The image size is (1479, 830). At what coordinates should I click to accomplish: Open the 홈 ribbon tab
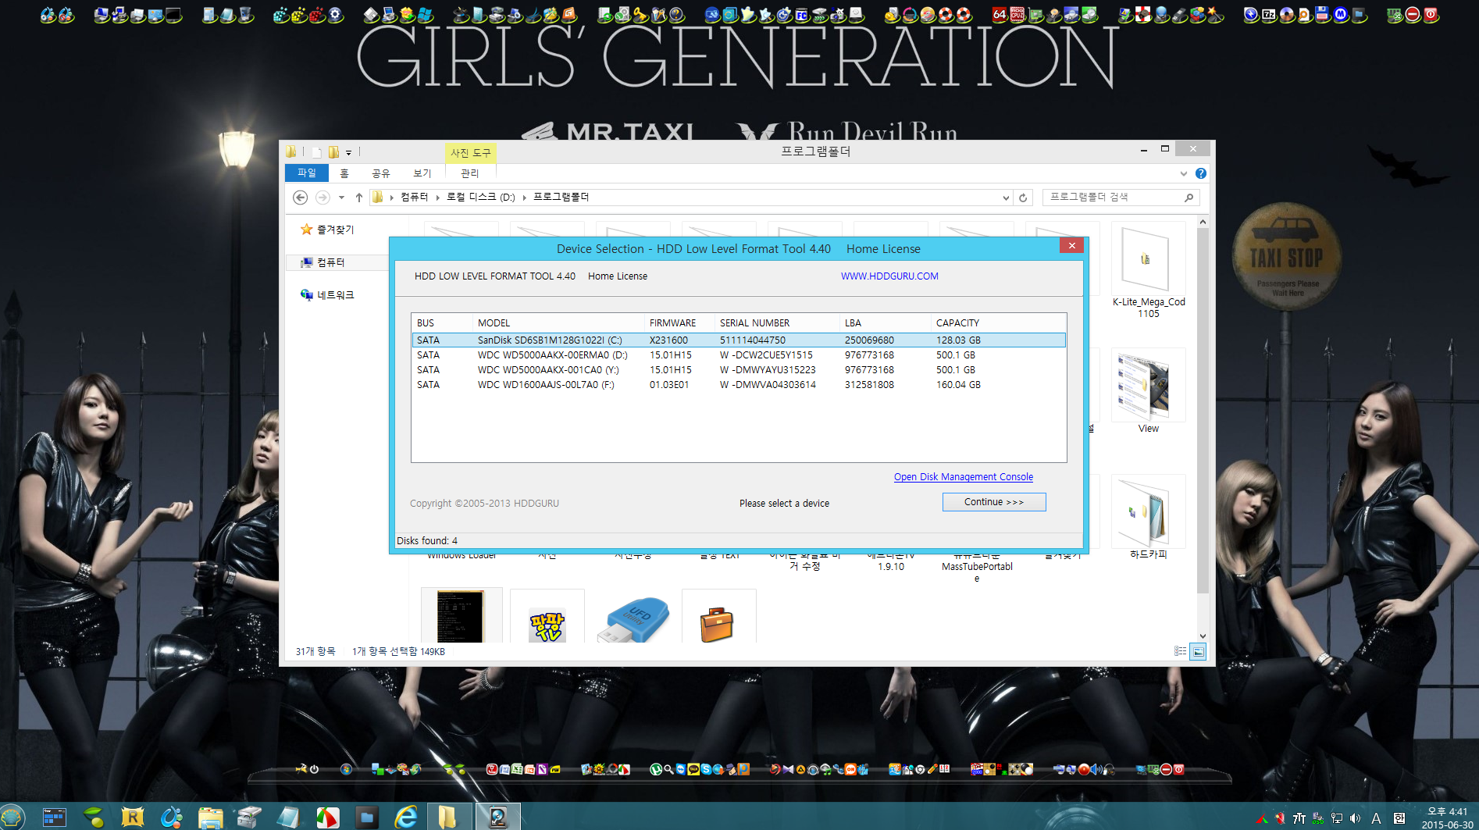click(x=344, y=173)
